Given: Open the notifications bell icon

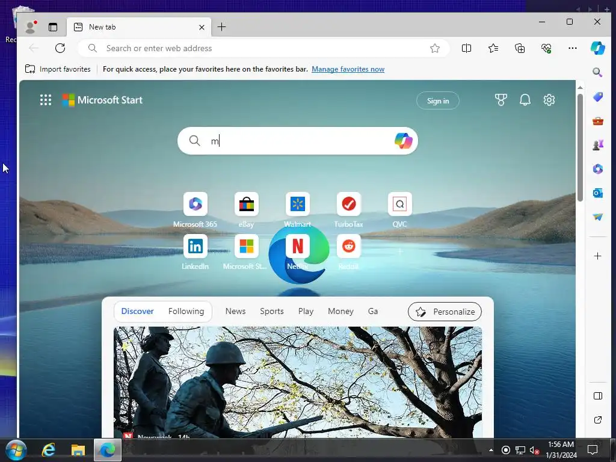Looking at the screenshot, I should click(525, 100).
